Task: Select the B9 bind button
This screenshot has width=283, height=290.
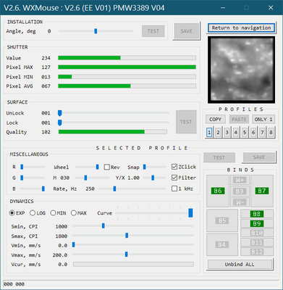Action: (257, 223)
